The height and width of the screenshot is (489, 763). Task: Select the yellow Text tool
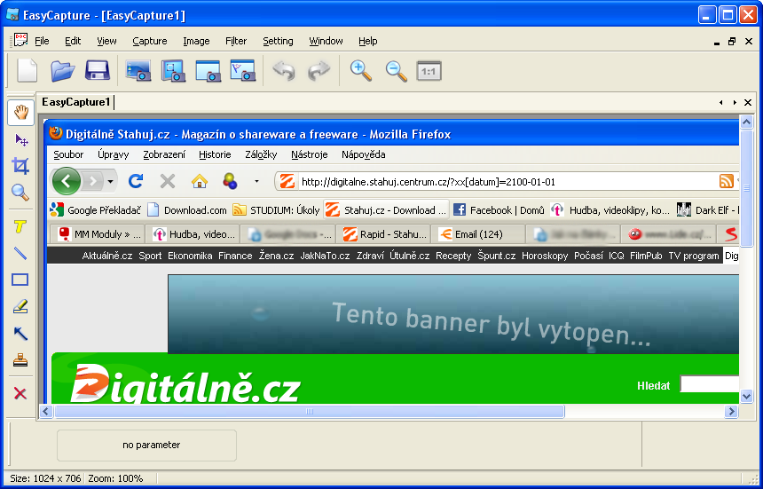click(x=20, y=226)
